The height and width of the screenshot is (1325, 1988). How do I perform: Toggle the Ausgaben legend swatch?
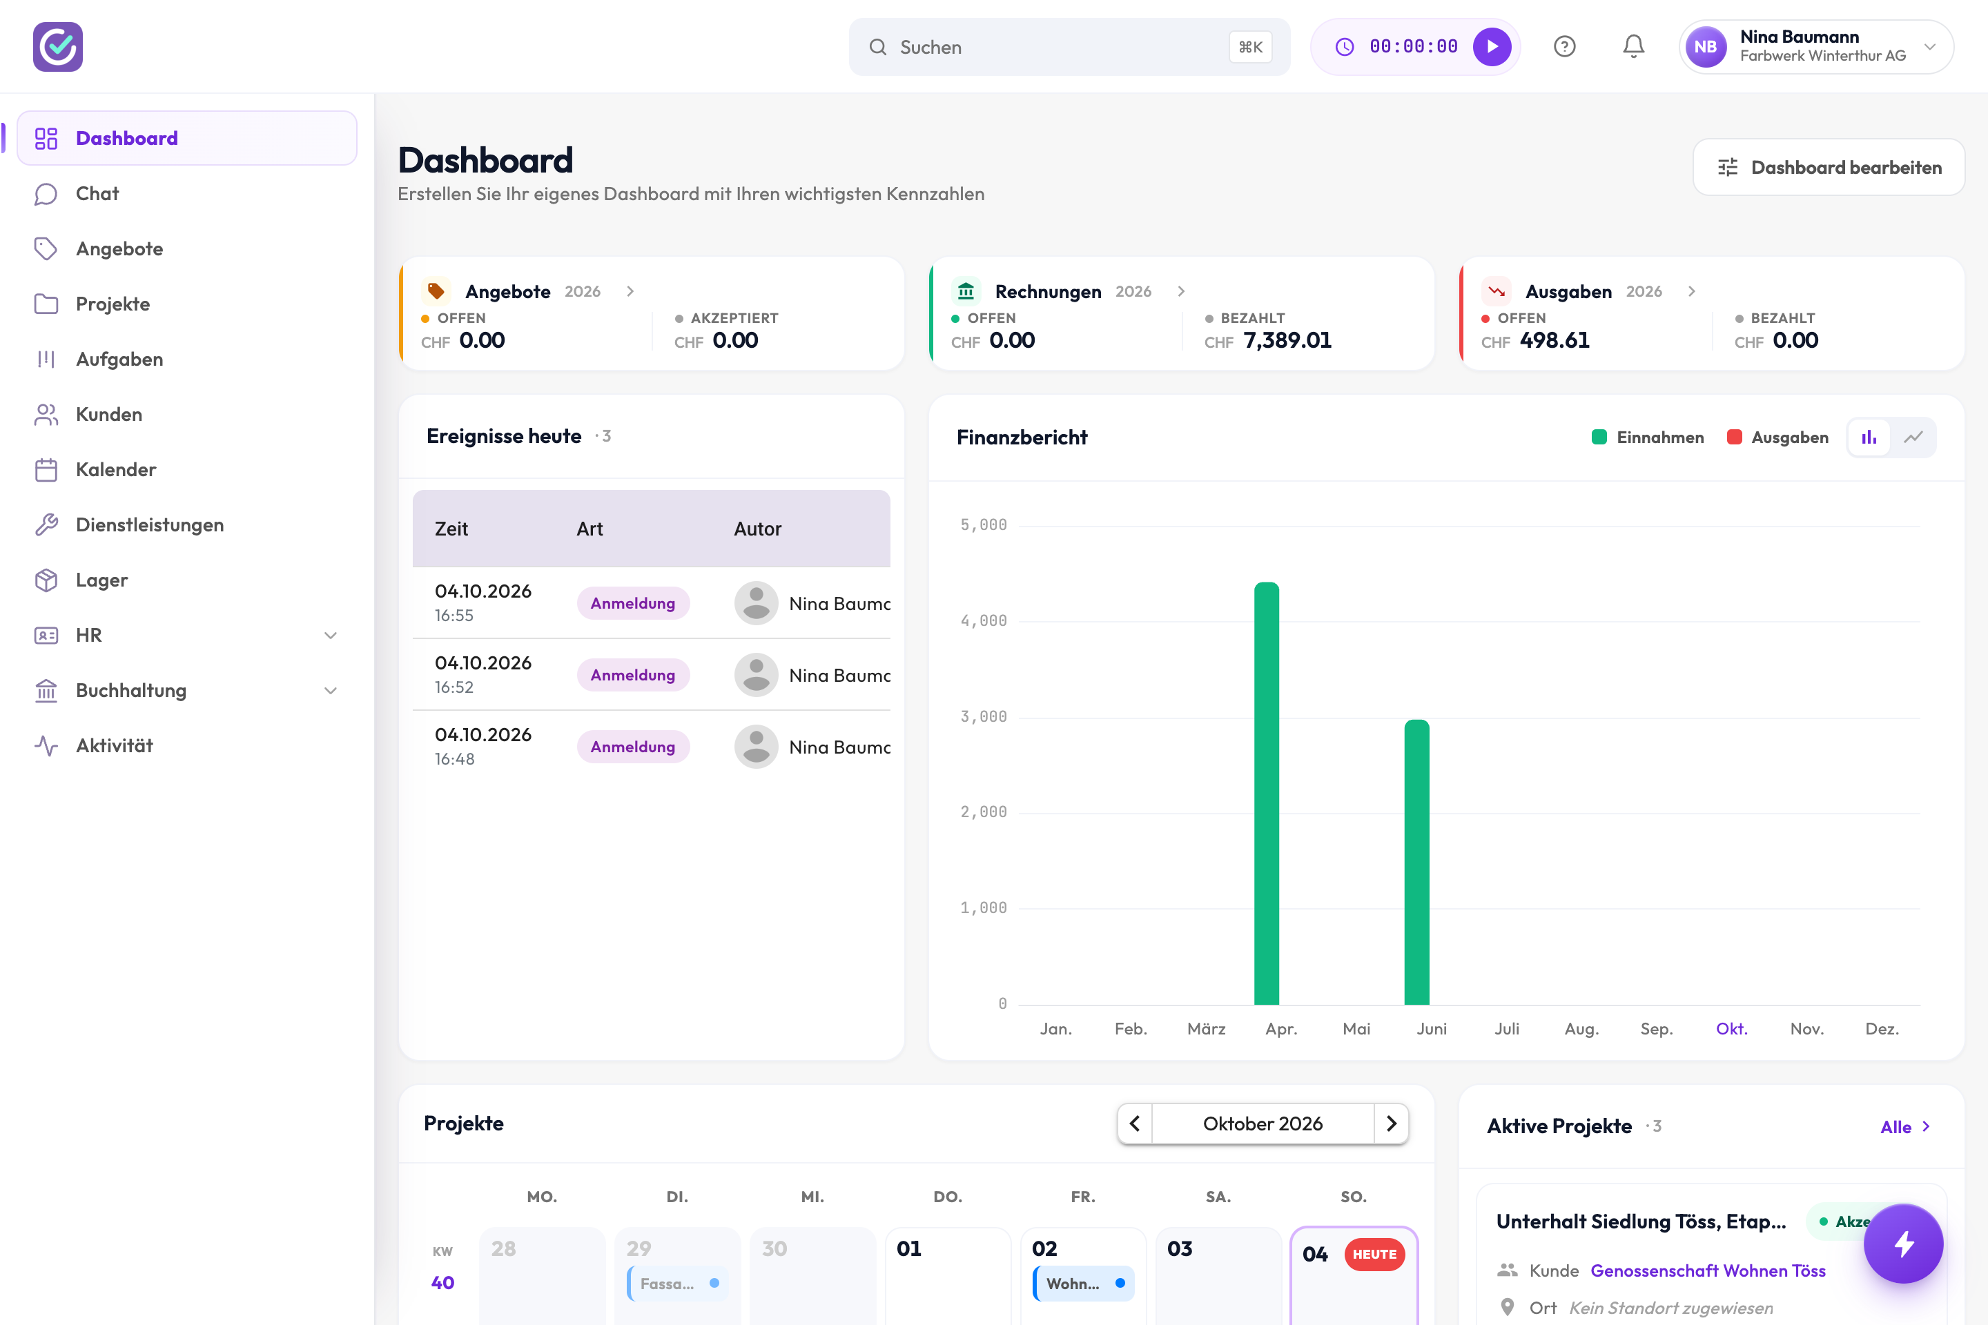(1735, 437)
